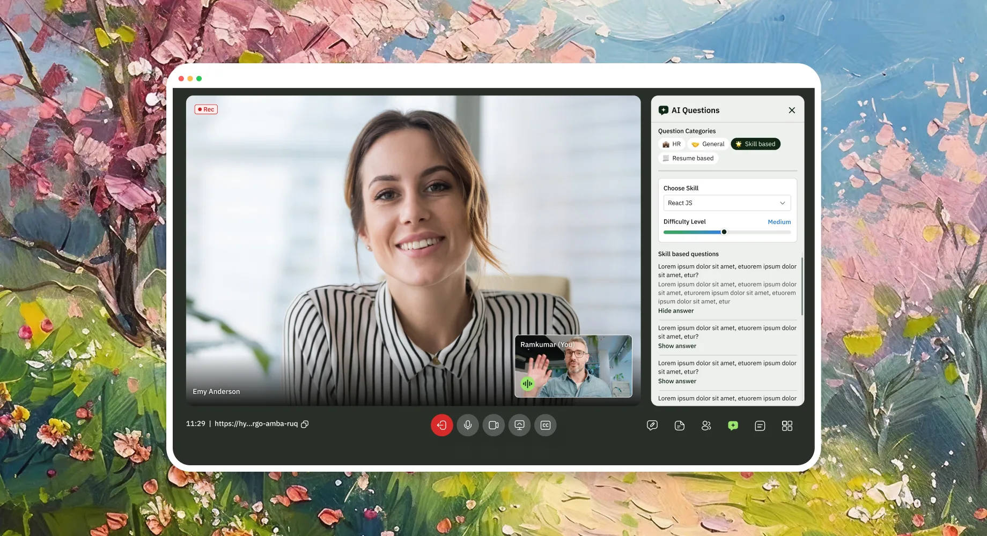The image size is (987, 536).
Task: Toggle closed captions CC button
Action: tap(546, 425)
